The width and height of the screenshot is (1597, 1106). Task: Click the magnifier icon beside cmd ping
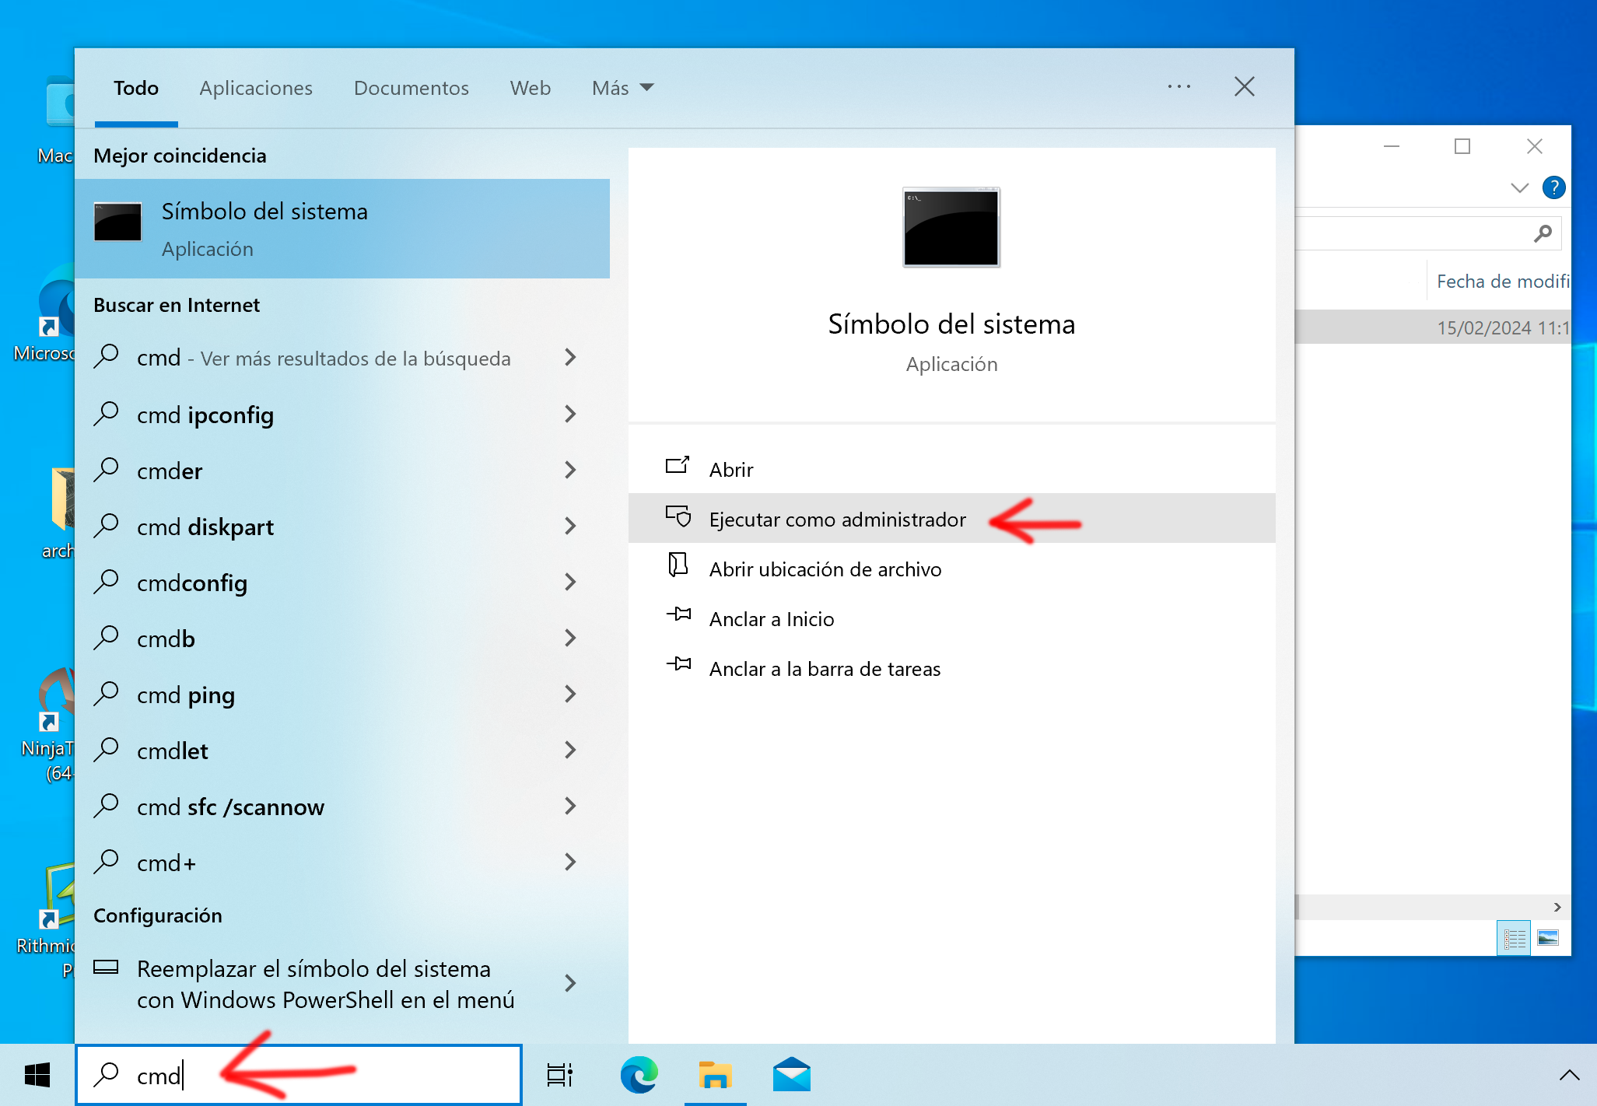tap(107, 694)
